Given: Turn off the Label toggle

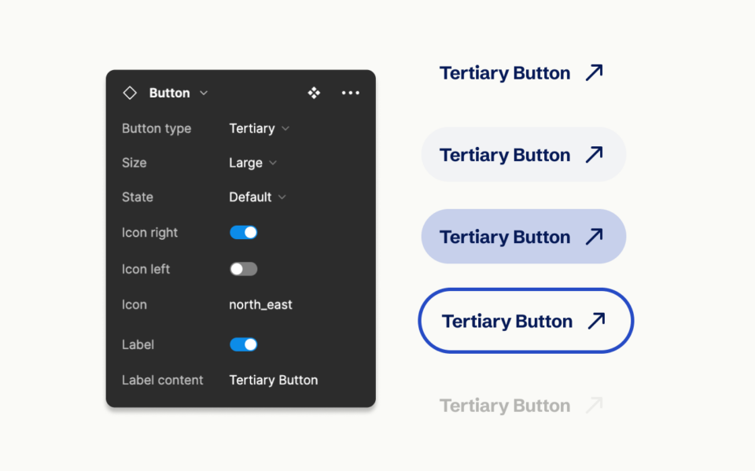Looking at the screenshot, I should click(243, 344).
